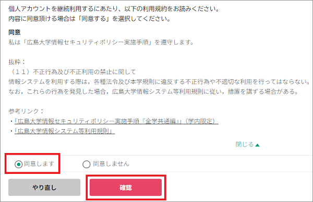This screenshot has height=202, width=313.
Task: Click the 抜粋: section label
Action: tap(17, 62)
